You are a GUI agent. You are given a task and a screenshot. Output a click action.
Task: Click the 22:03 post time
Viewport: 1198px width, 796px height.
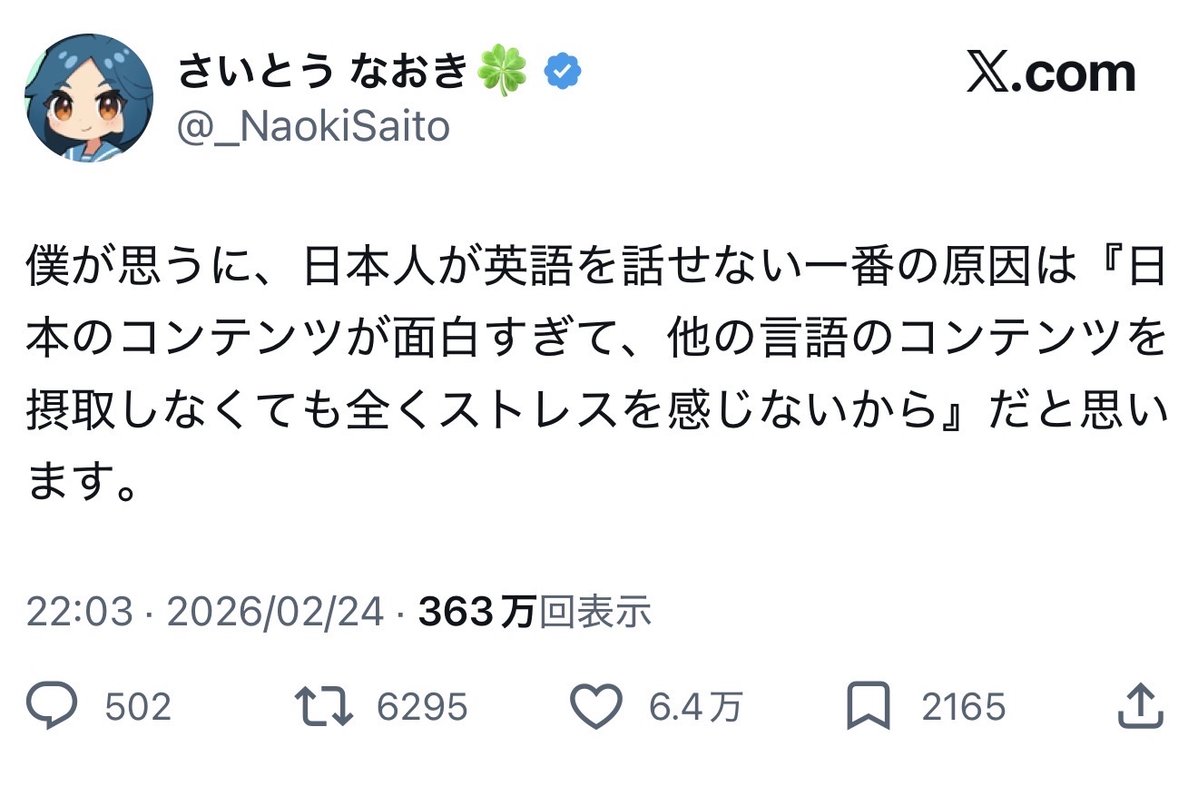point(80,614)
